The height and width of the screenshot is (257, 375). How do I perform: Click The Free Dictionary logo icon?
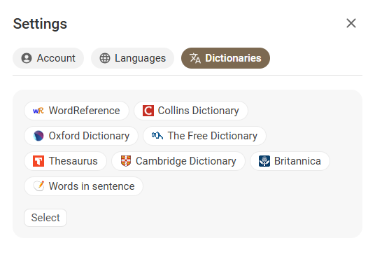[157, 136]
